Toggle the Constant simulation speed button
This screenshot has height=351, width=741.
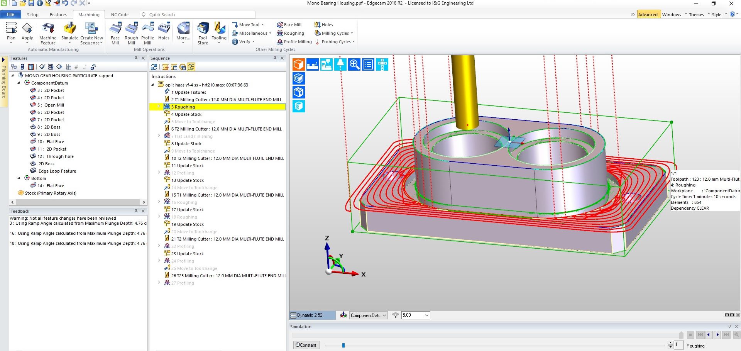[306, 345]
